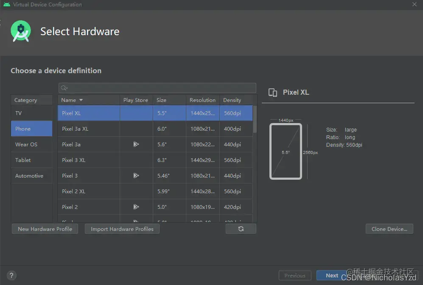Image resolution: width=423 pixels, height=285 pixels.
Task: Click the 420dpi density cell for Pixel 2
Action: click(236, 207)
